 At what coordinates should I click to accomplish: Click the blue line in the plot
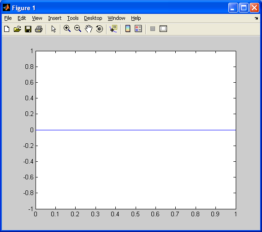[x=136, y=130]
